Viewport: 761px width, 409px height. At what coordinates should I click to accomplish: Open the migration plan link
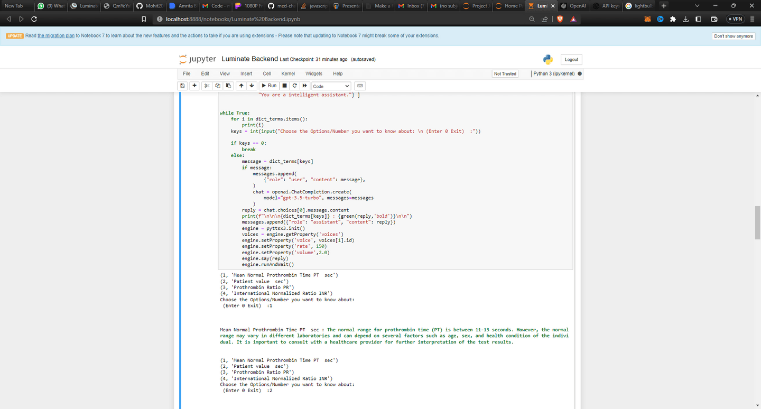coord(56,36)
